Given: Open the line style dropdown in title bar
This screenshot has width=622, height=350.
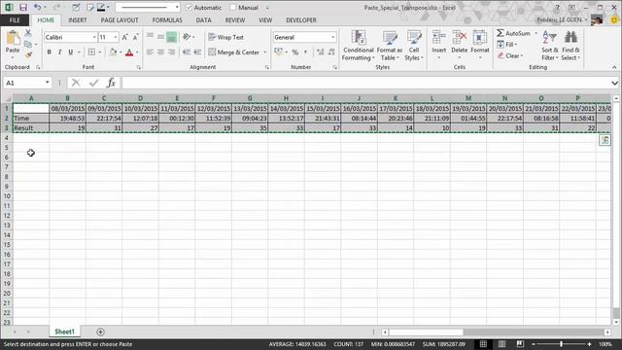Looking at the screenshot, I should [177, 8].
